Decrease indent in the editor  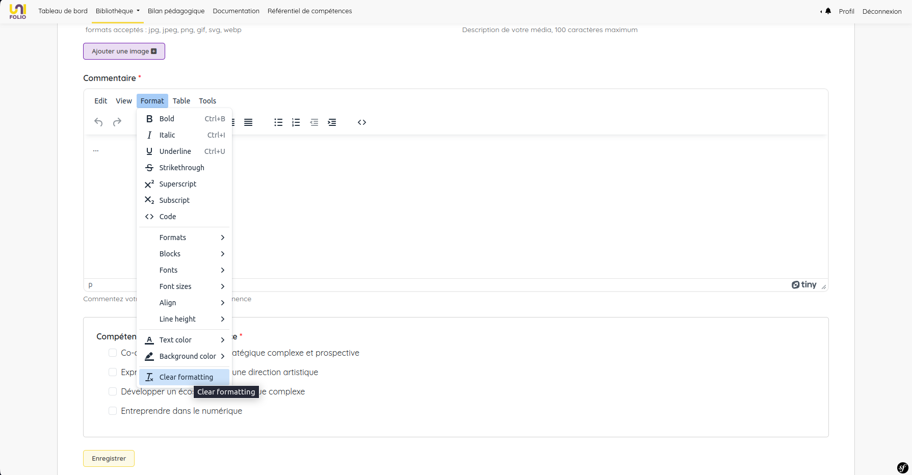(x=314, y=122)
